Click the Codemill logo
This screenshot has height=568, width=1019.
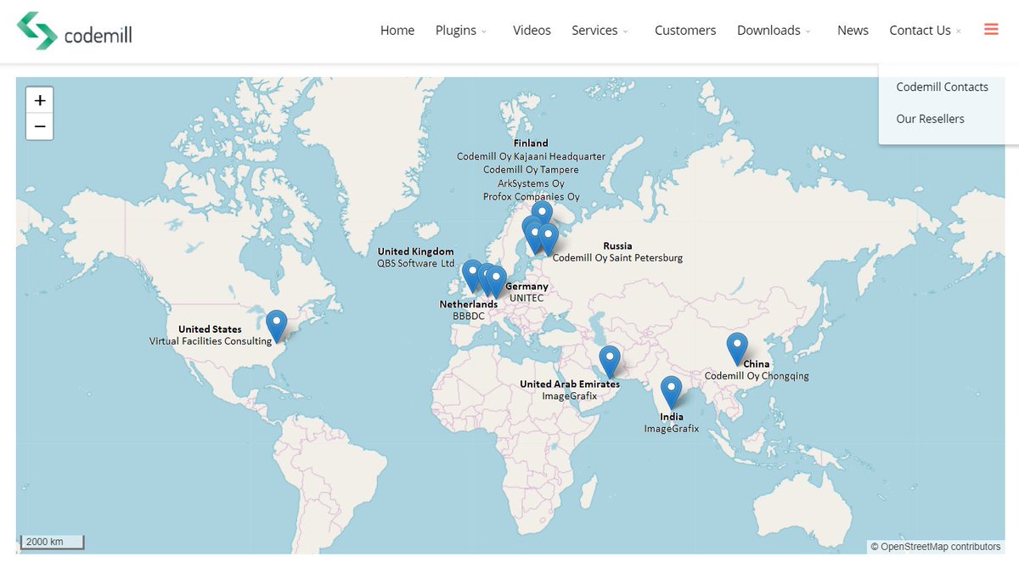[x=75, y=31]
